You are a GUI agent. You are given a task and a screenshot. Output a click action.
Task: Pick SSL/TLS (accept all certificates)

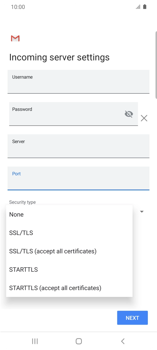pos(53,251)
